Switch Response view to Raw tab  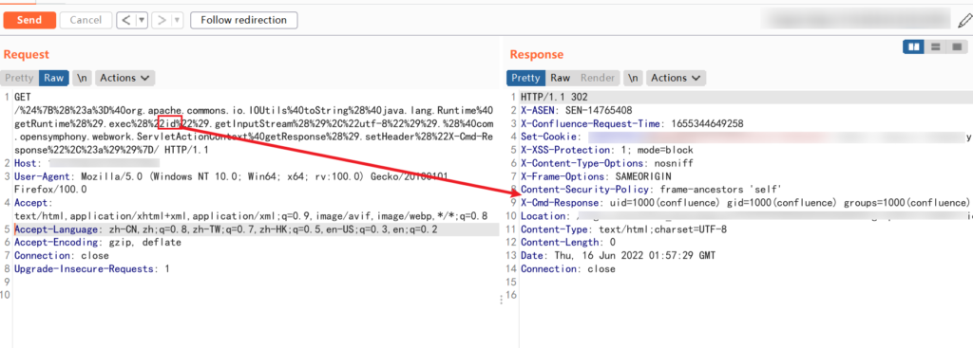[x=561, y=78]
